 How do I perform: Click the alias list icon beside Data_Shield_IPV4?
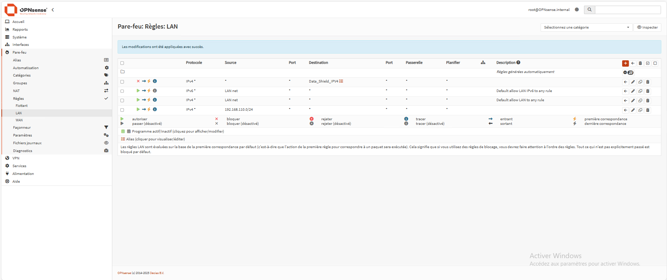341,81
